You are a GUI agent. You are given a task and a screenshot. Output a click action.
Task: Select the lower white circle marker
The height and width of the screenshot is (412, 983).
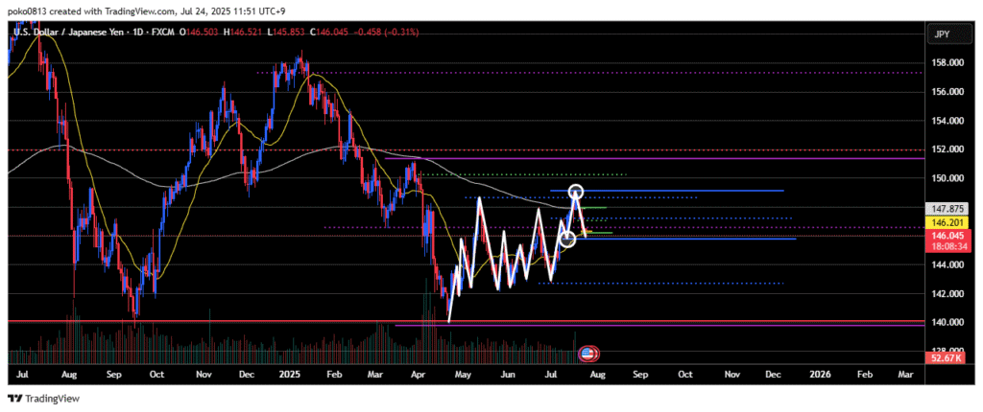[x=567, y=239]
